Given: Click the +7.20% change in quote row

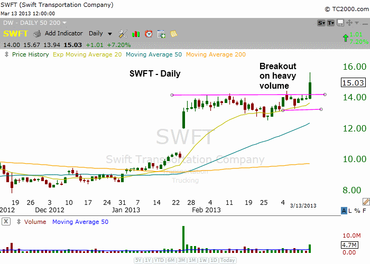Looking at the screenshot, I should [x=119, y=45].
